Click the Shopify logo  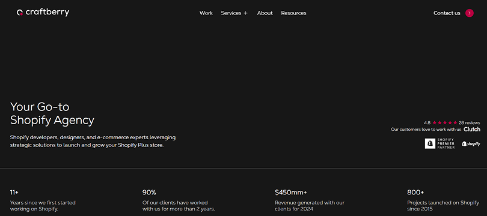click(x=471, y=144)
